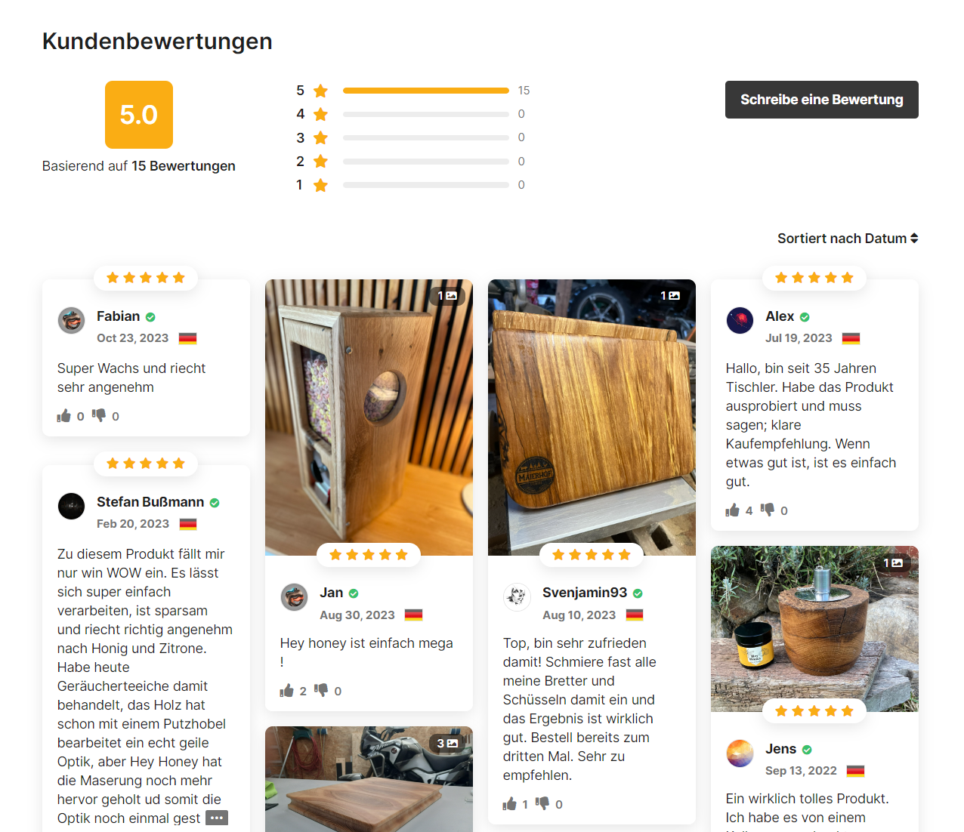Image resolution: width=964 pixels, height=832 pixels.
Task: Open the review image with 3 photos
Action: [369, 779]
